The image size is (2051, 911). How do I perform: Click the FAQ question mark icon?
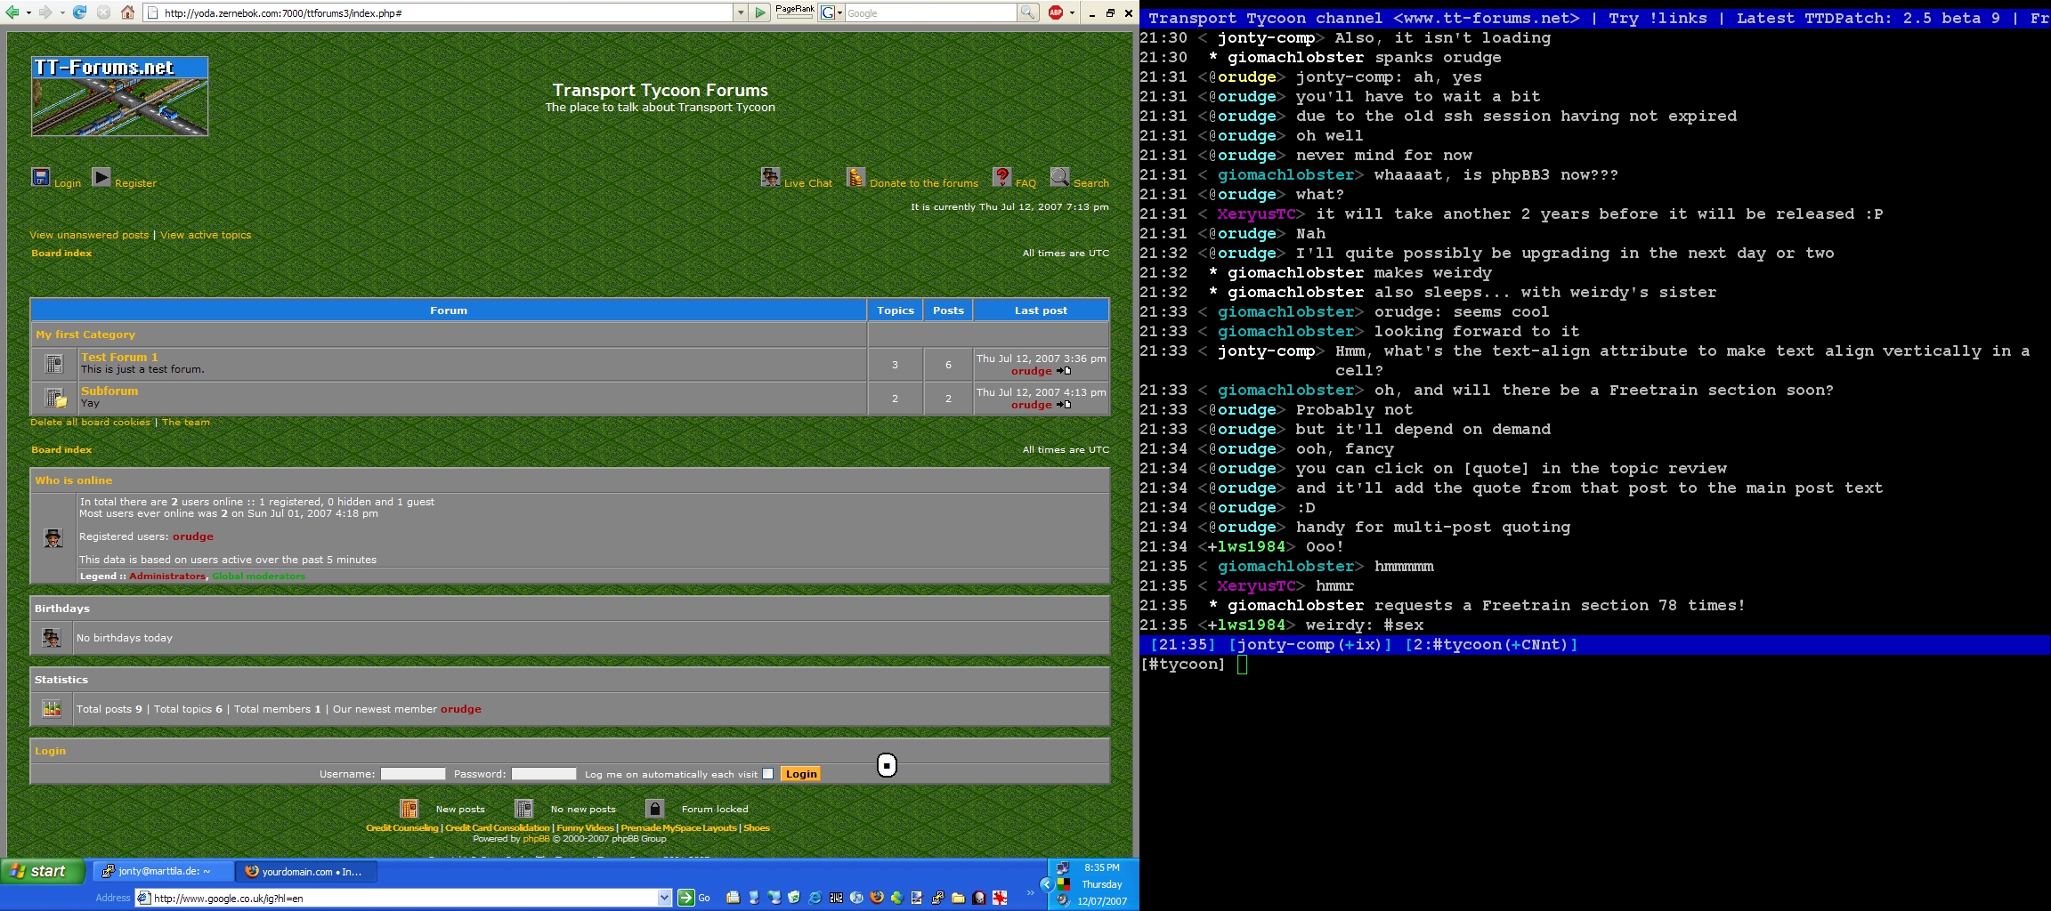click(x=1001, y=178)
